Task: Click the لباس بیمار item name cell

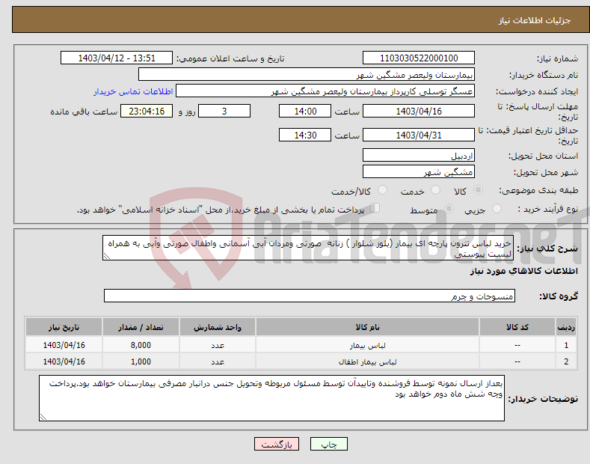Action: [x=367, y=345]
